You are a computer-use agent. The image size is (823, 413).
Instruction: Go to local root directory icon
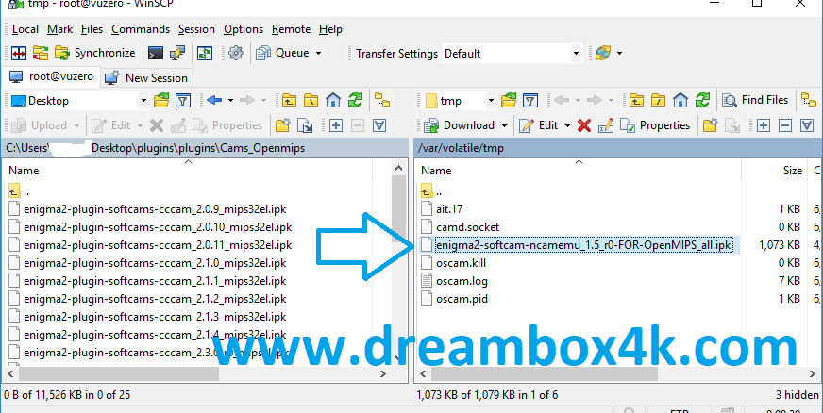(x=311, y=100)
